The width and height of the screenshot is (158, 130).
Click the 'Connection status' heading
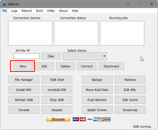pyautogui.click(x=73, y=18)
